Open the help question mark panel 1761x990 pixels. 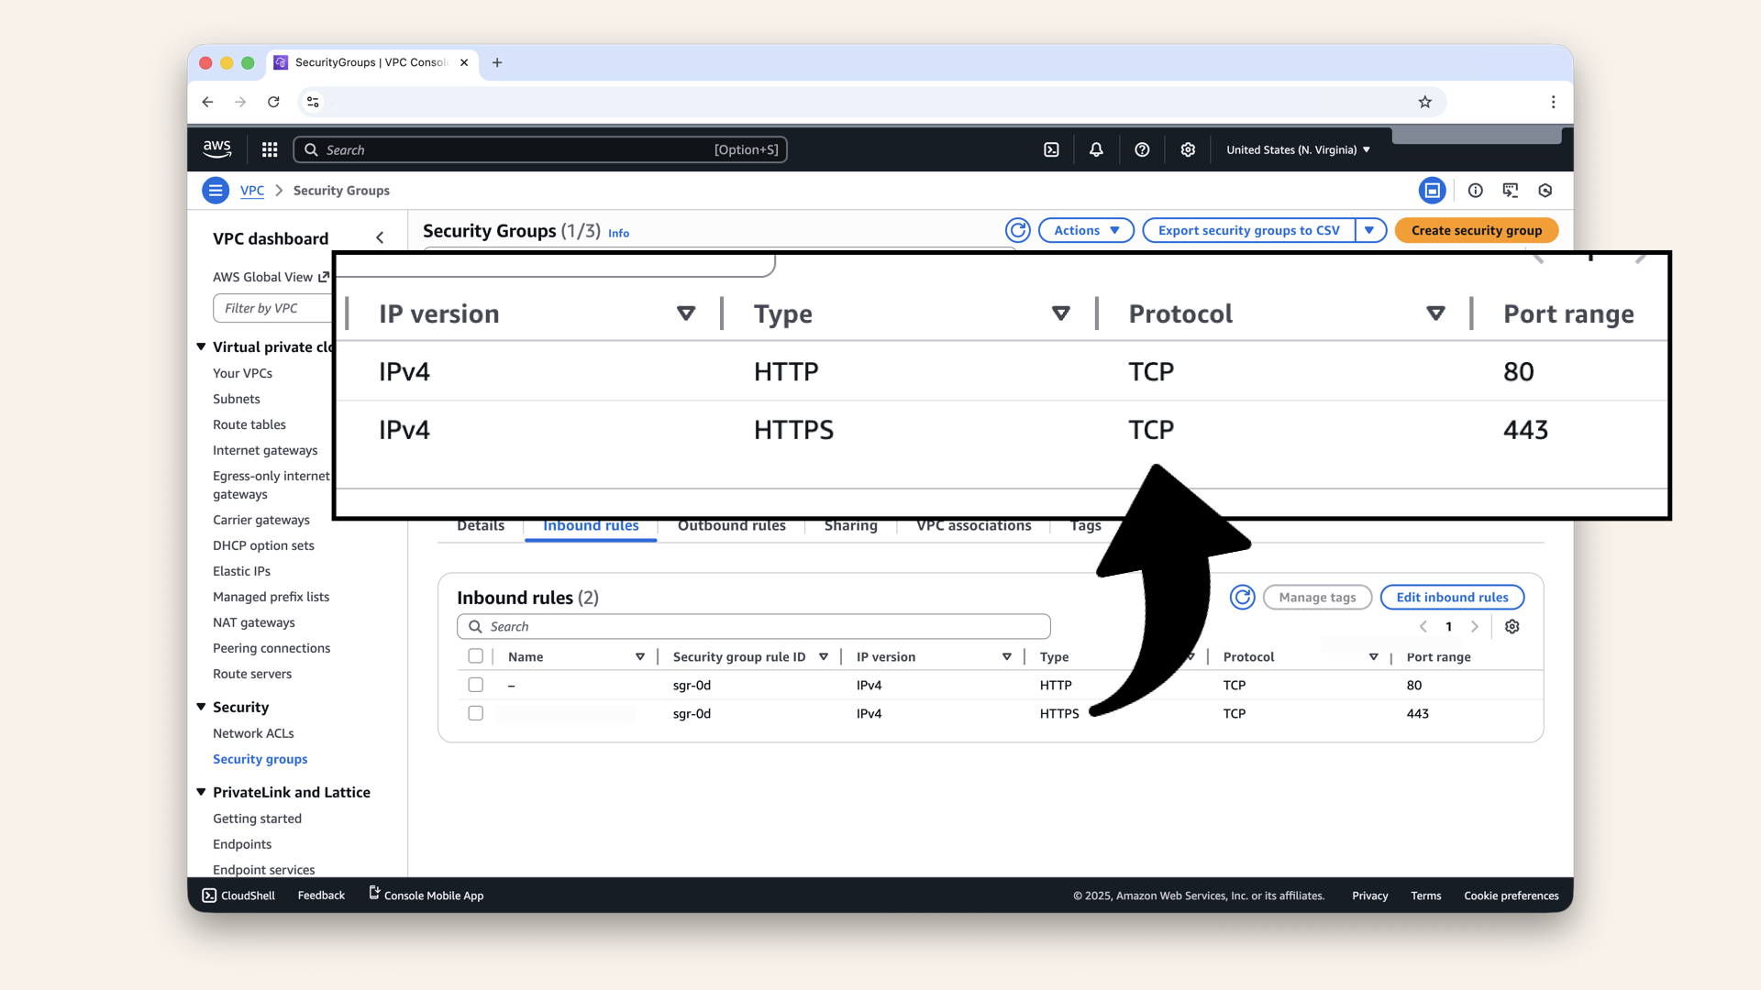[x=1142, y=148]
